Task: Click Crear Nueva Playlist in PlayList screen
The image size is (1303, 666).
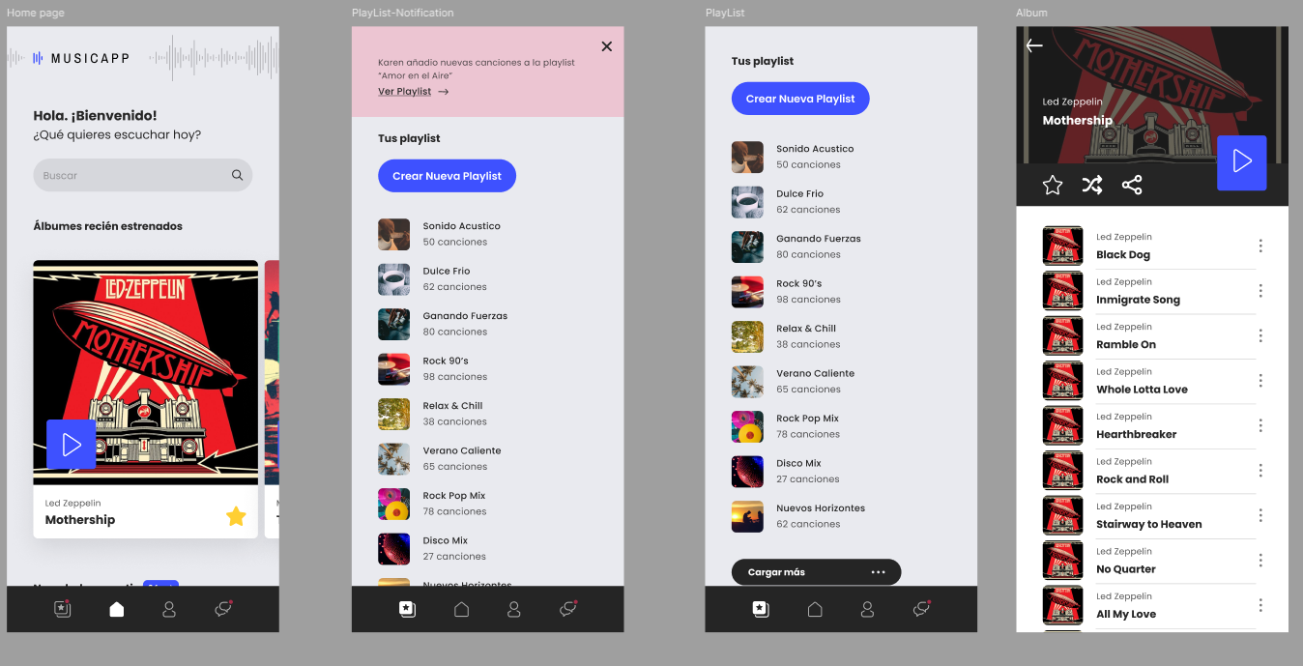Action: pyautogui.click(x=800, y=99)
